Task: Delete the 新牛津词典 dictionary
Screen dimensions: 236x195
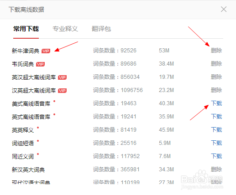Action: point(216,51)
